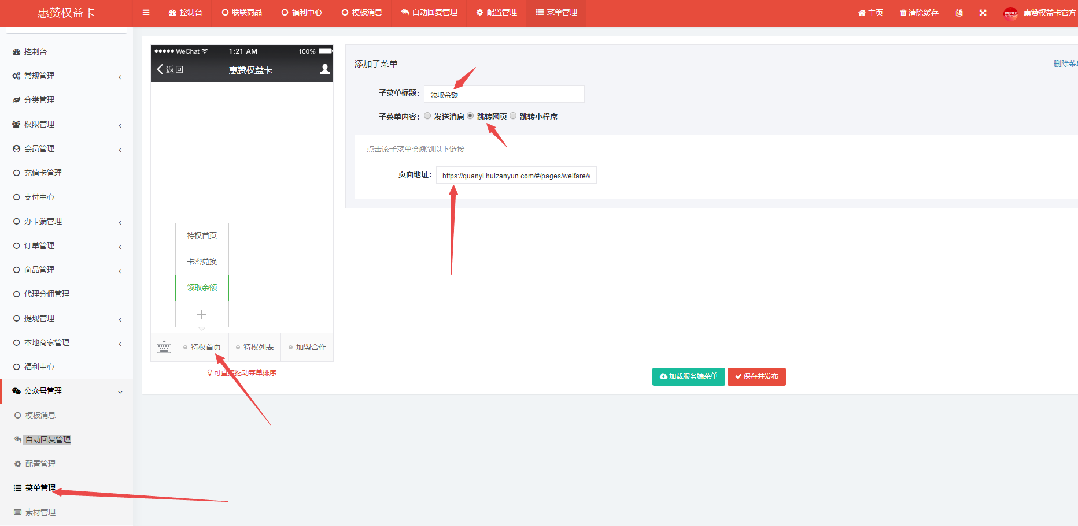The image size is (1078, 526).
Task: Expand 常规管理 sidebar chevron
Action: 120,77
